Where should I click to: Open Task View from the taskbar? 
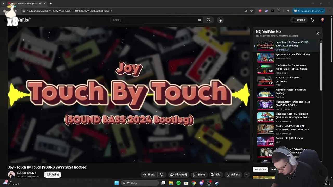click(163, 183)
